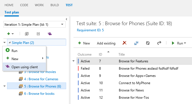Refresh the test case list
192x104 pixels.
pyautogui.click(x=148, y=43)
